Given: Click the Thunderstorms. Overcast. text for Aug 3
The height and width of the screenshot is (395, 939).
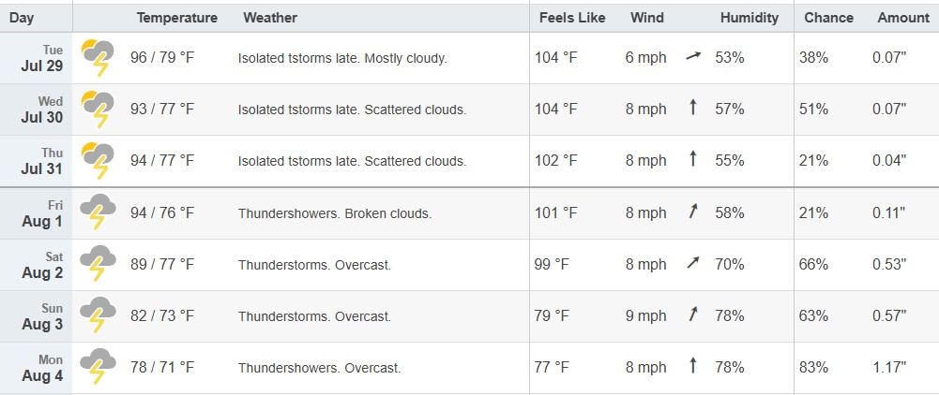Looking at the screenshot, I should (x=314, y=316).
